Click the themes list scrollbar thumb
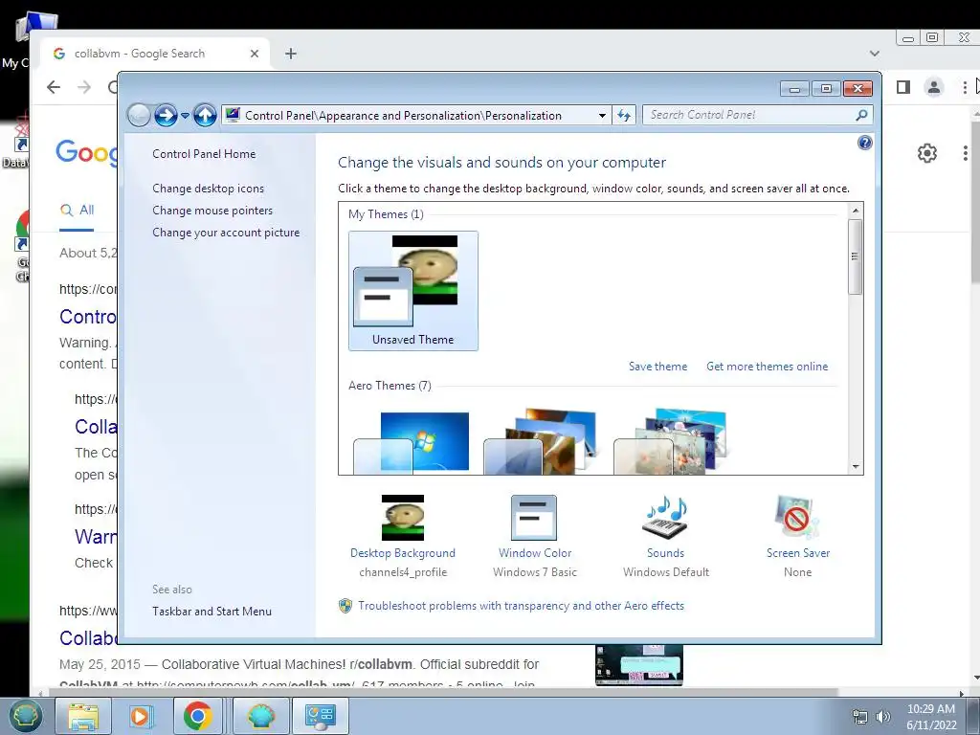The image size is (980, 735). (856, 256)
